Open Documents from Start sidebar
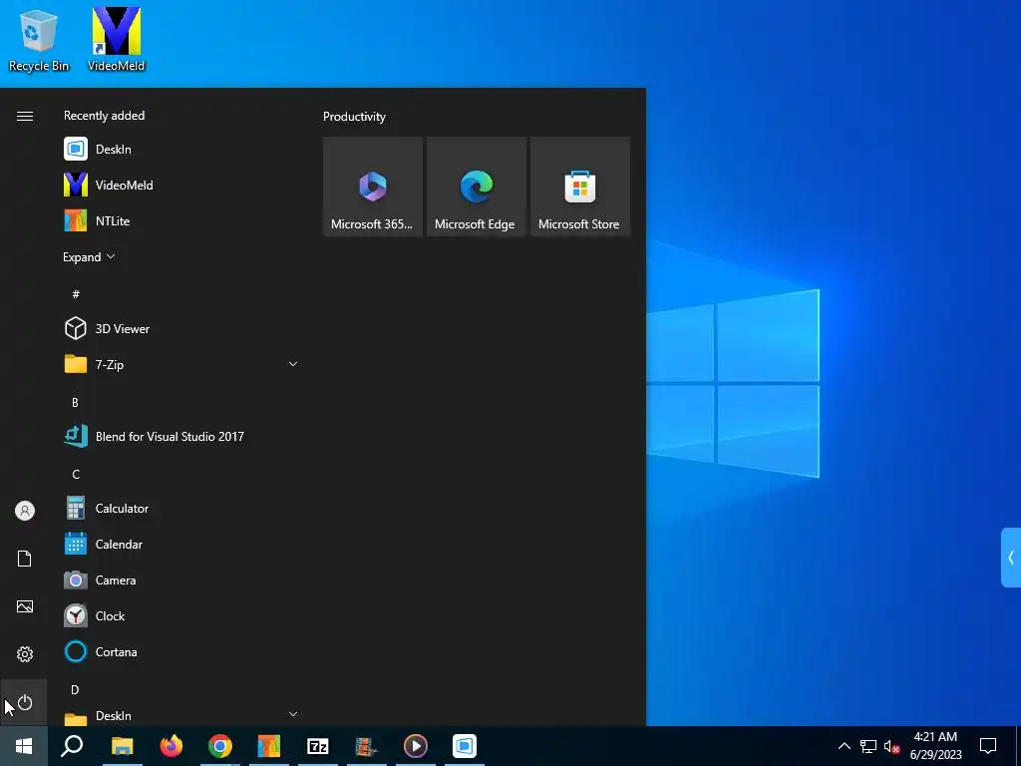The height and width of the screenshot is (766, 1021). pyautogui.click(x=25, y=559)
